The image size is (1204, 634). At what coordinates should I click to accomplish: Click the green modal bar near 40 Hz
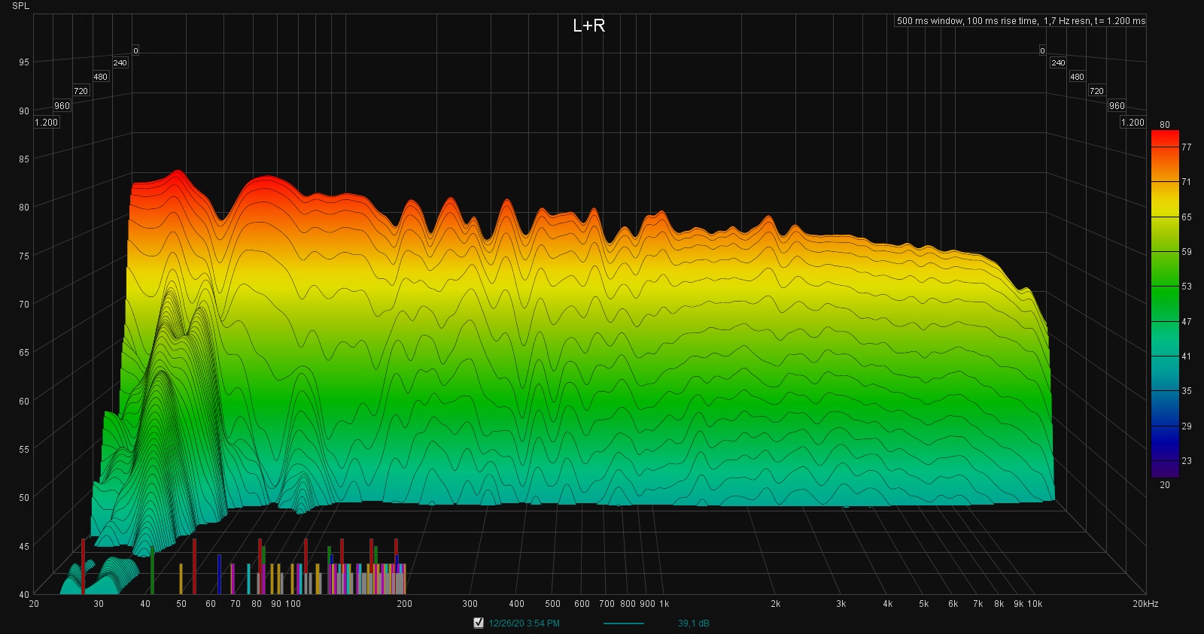pos(152,570)
